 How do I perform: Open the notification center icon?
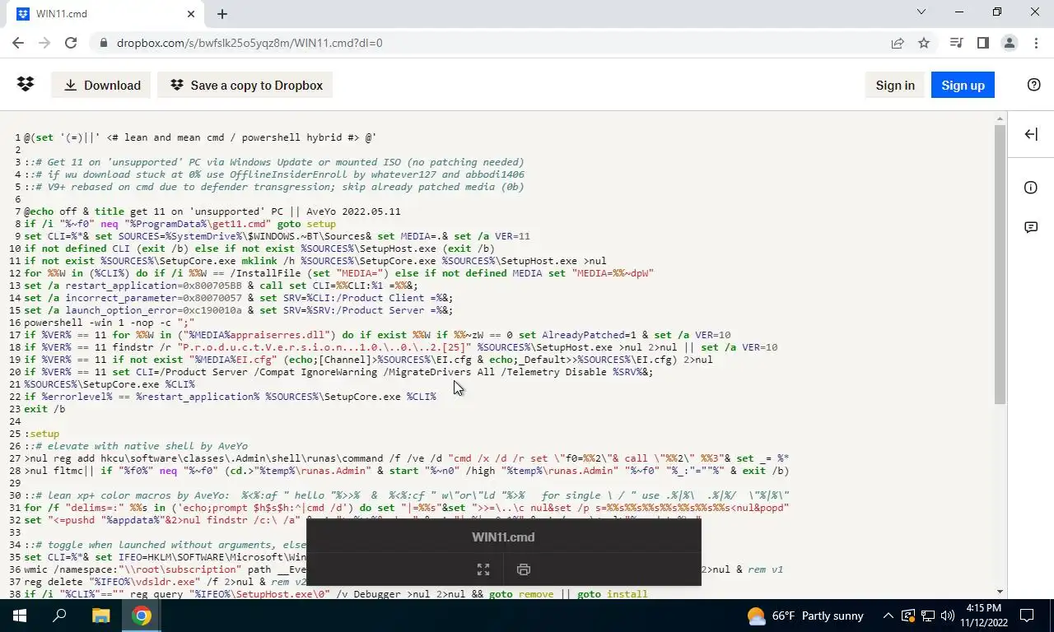(x=1027, y=616)
